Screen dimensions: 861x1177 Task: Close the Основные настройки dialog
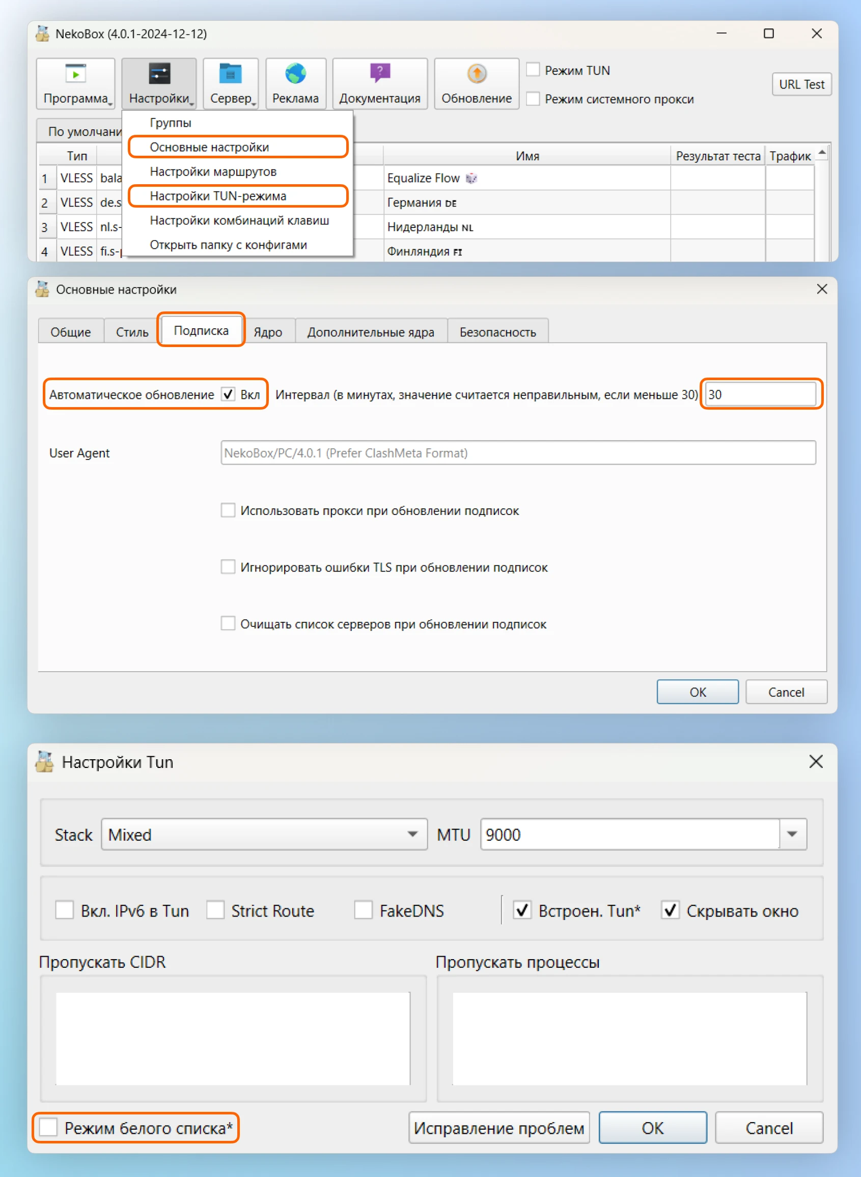coord(822,289)
